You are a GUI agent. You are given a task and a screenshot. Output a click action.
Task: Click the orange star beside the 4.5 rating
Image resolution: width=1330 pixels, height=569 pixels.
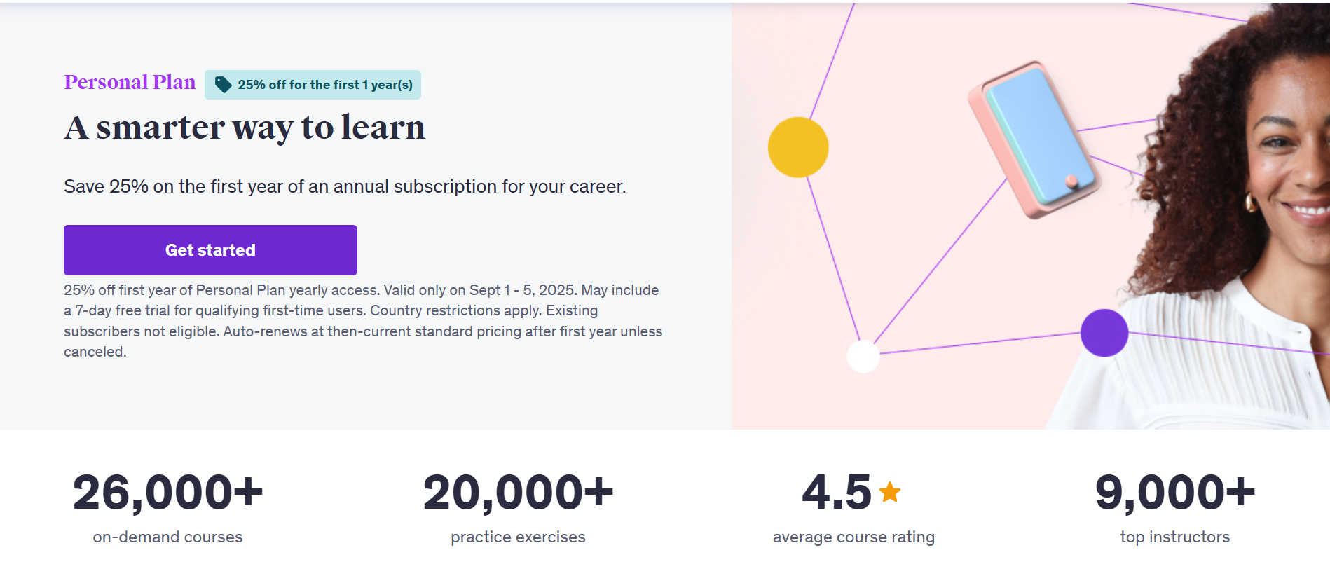coord(889,493)
